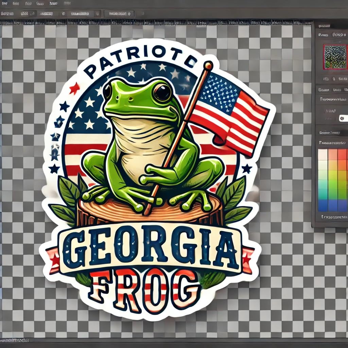The width and height of the screenshot is (348, 348).
Task: Select the red-bordered thumbnail in the right panel
Action: pos(335,57)
